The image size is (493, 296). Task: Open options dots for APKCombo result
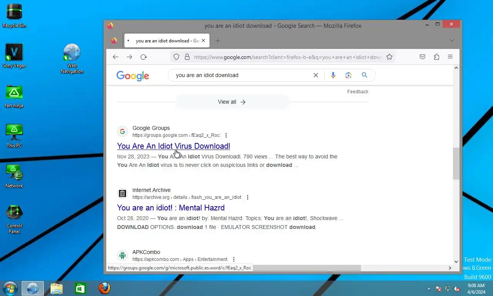pos(233,259)
